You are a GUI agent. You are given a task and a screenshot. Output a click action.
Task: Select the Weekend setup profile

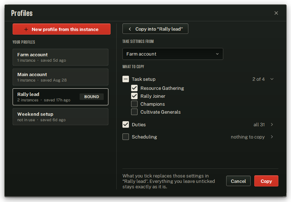(x=60, y=117)
